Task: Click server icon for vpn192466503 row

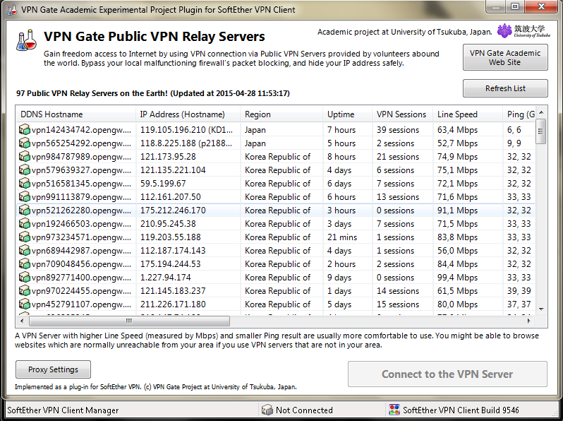Action: 25,224
